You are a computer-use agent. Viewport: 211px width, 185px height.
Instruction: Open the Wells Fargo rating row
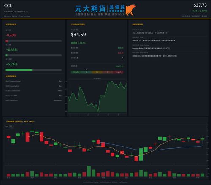click(x=34, y=101)
